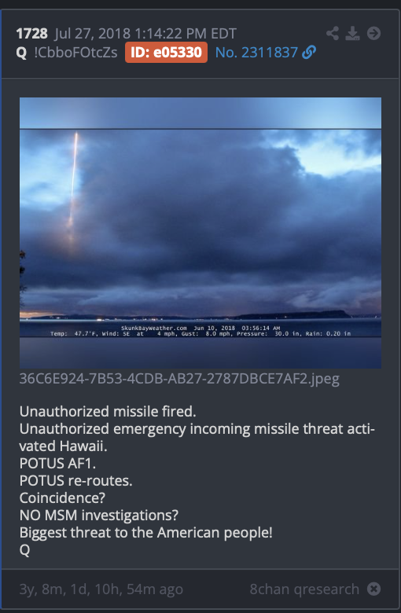This screenshot has width=401, height=613.
Task: Select the post number 1728
Action: [31, 34]
